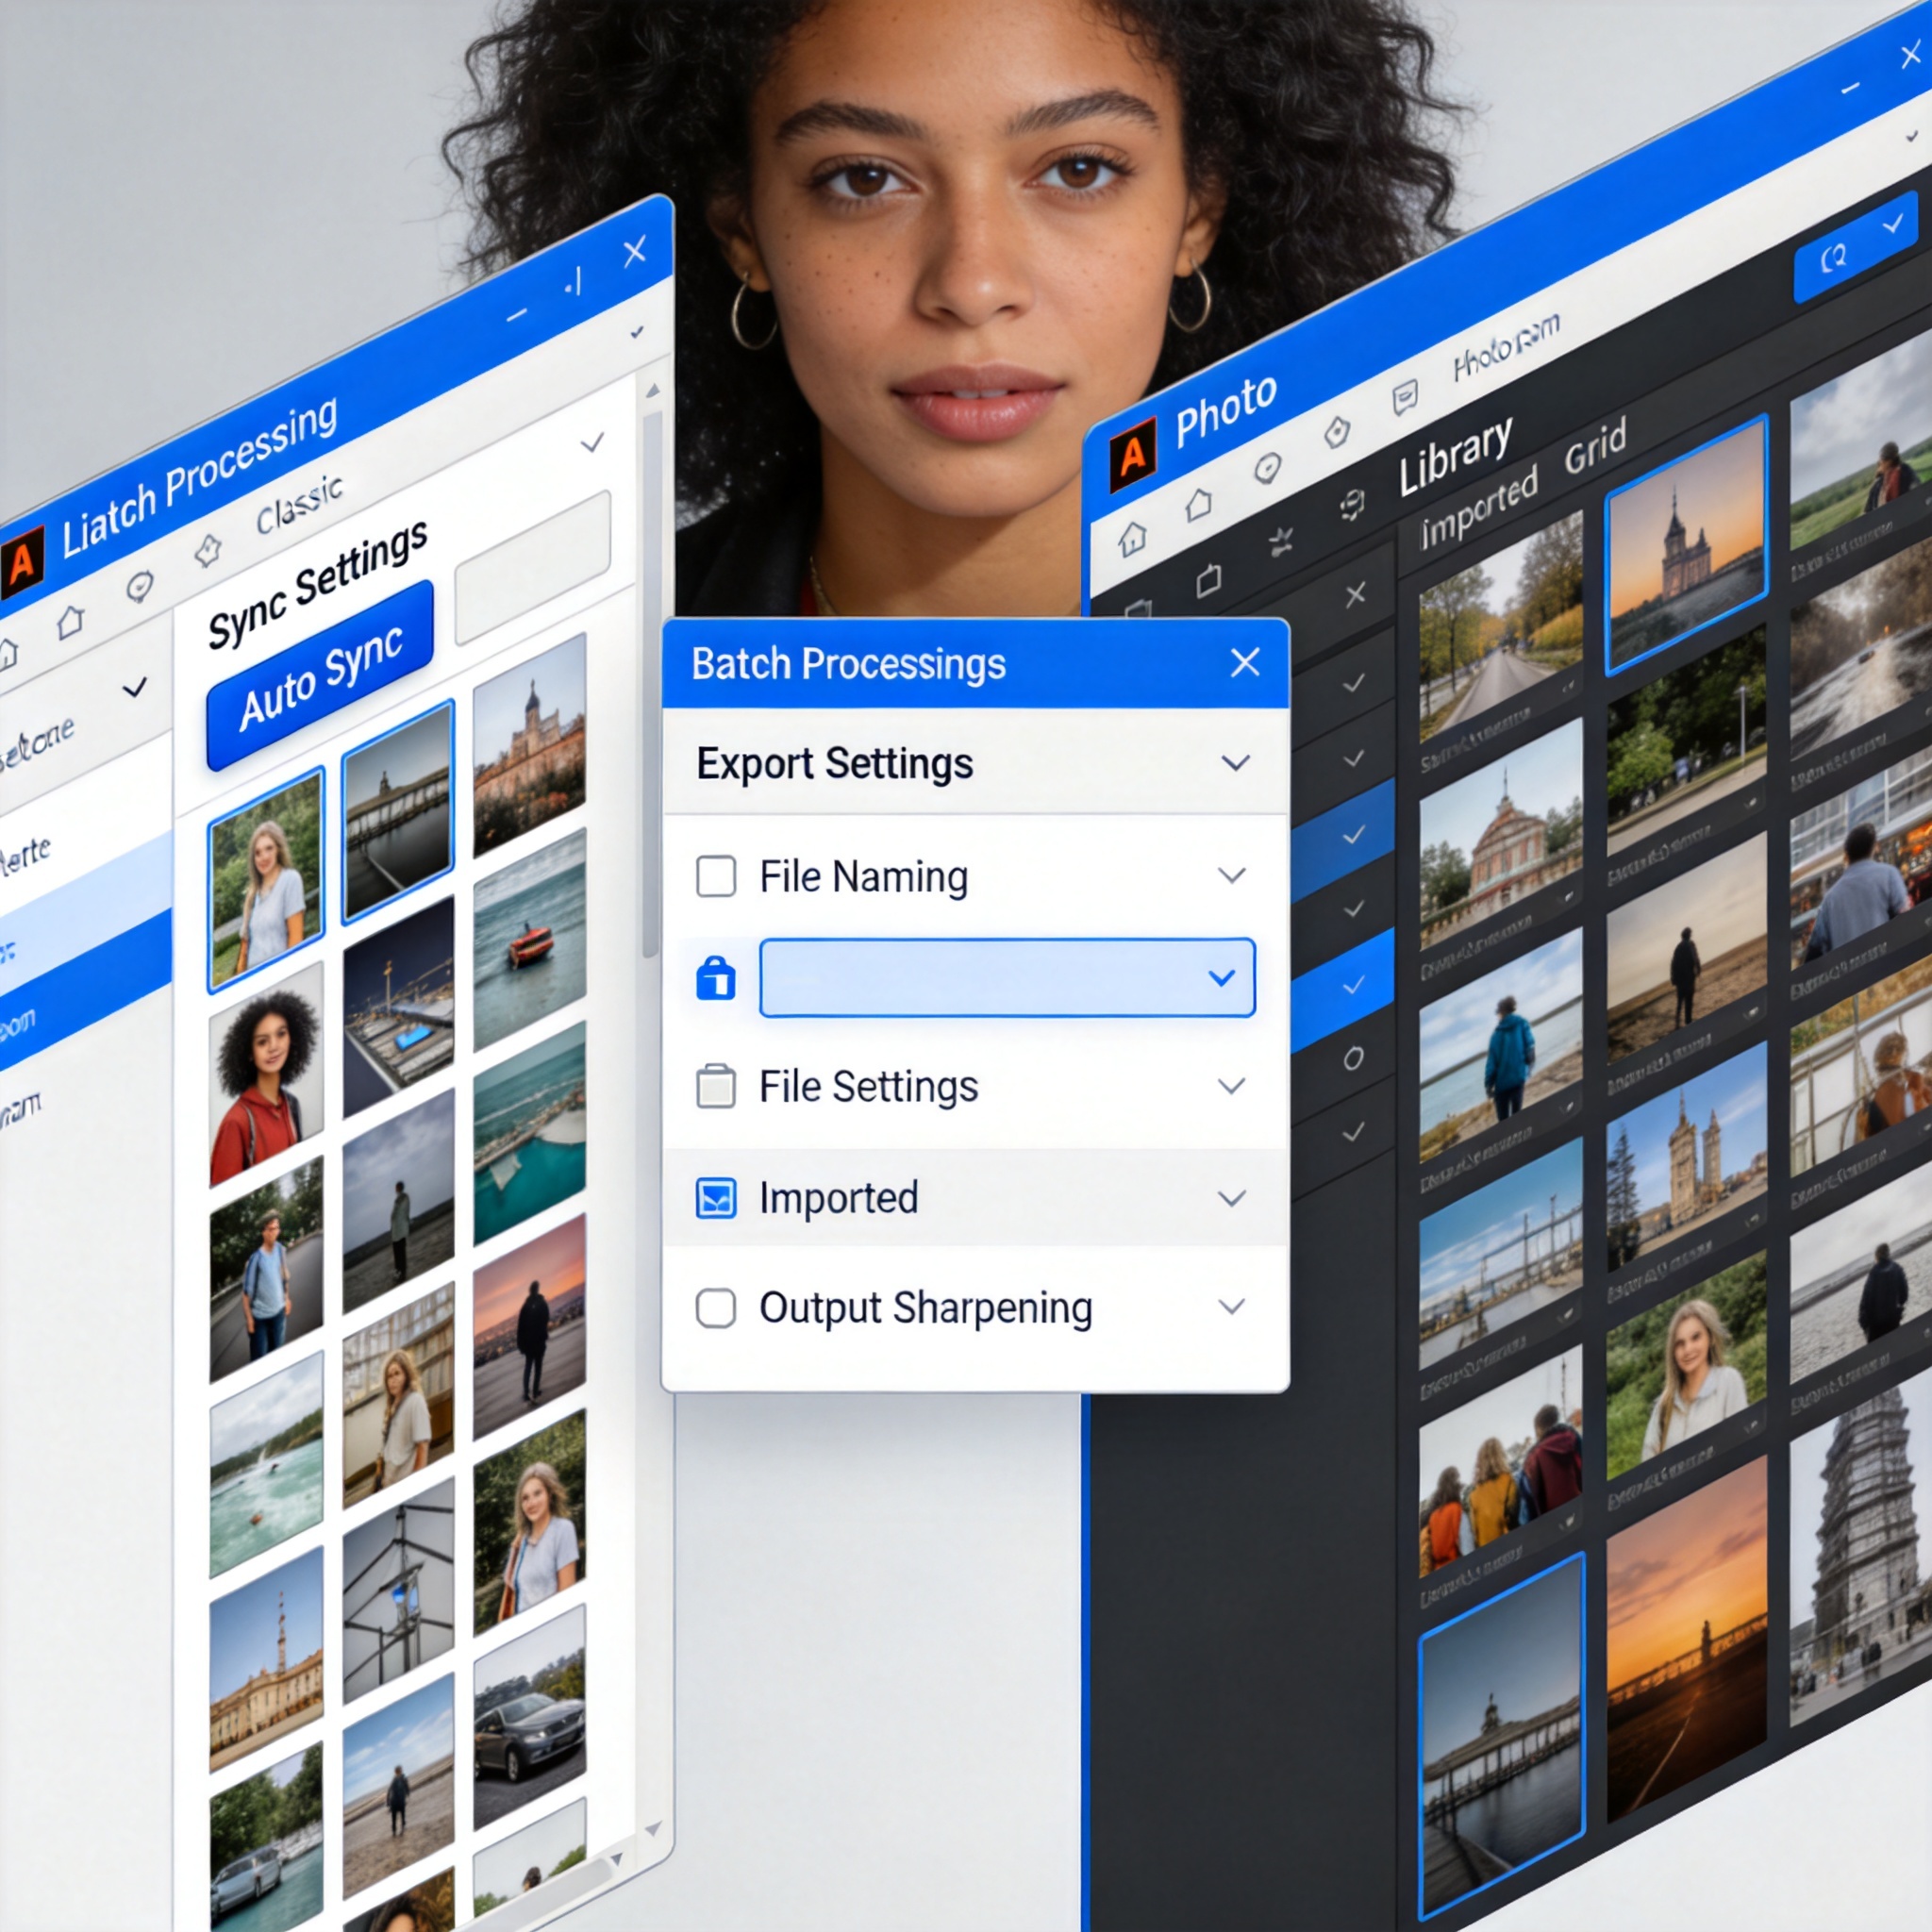1932x1932 pixels.
Task: Select the castle at sunset thumbnail in Photo grid
Action: [x=1687, y=545]
